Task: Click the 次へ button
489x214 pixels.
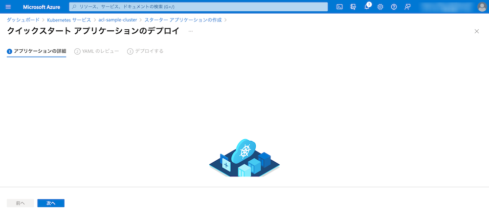Action: click(x=51, y=203)
